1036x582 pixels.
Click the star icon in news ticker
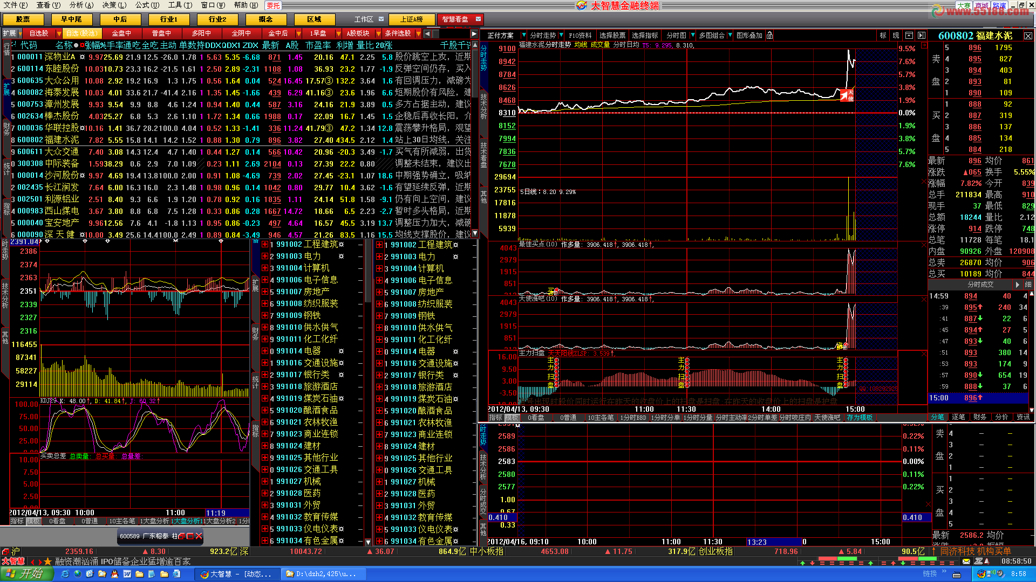click(x=48, y=562)
